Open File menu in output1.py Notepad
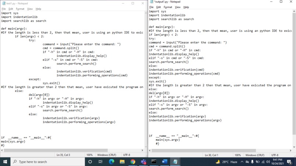 click(151, 7)
